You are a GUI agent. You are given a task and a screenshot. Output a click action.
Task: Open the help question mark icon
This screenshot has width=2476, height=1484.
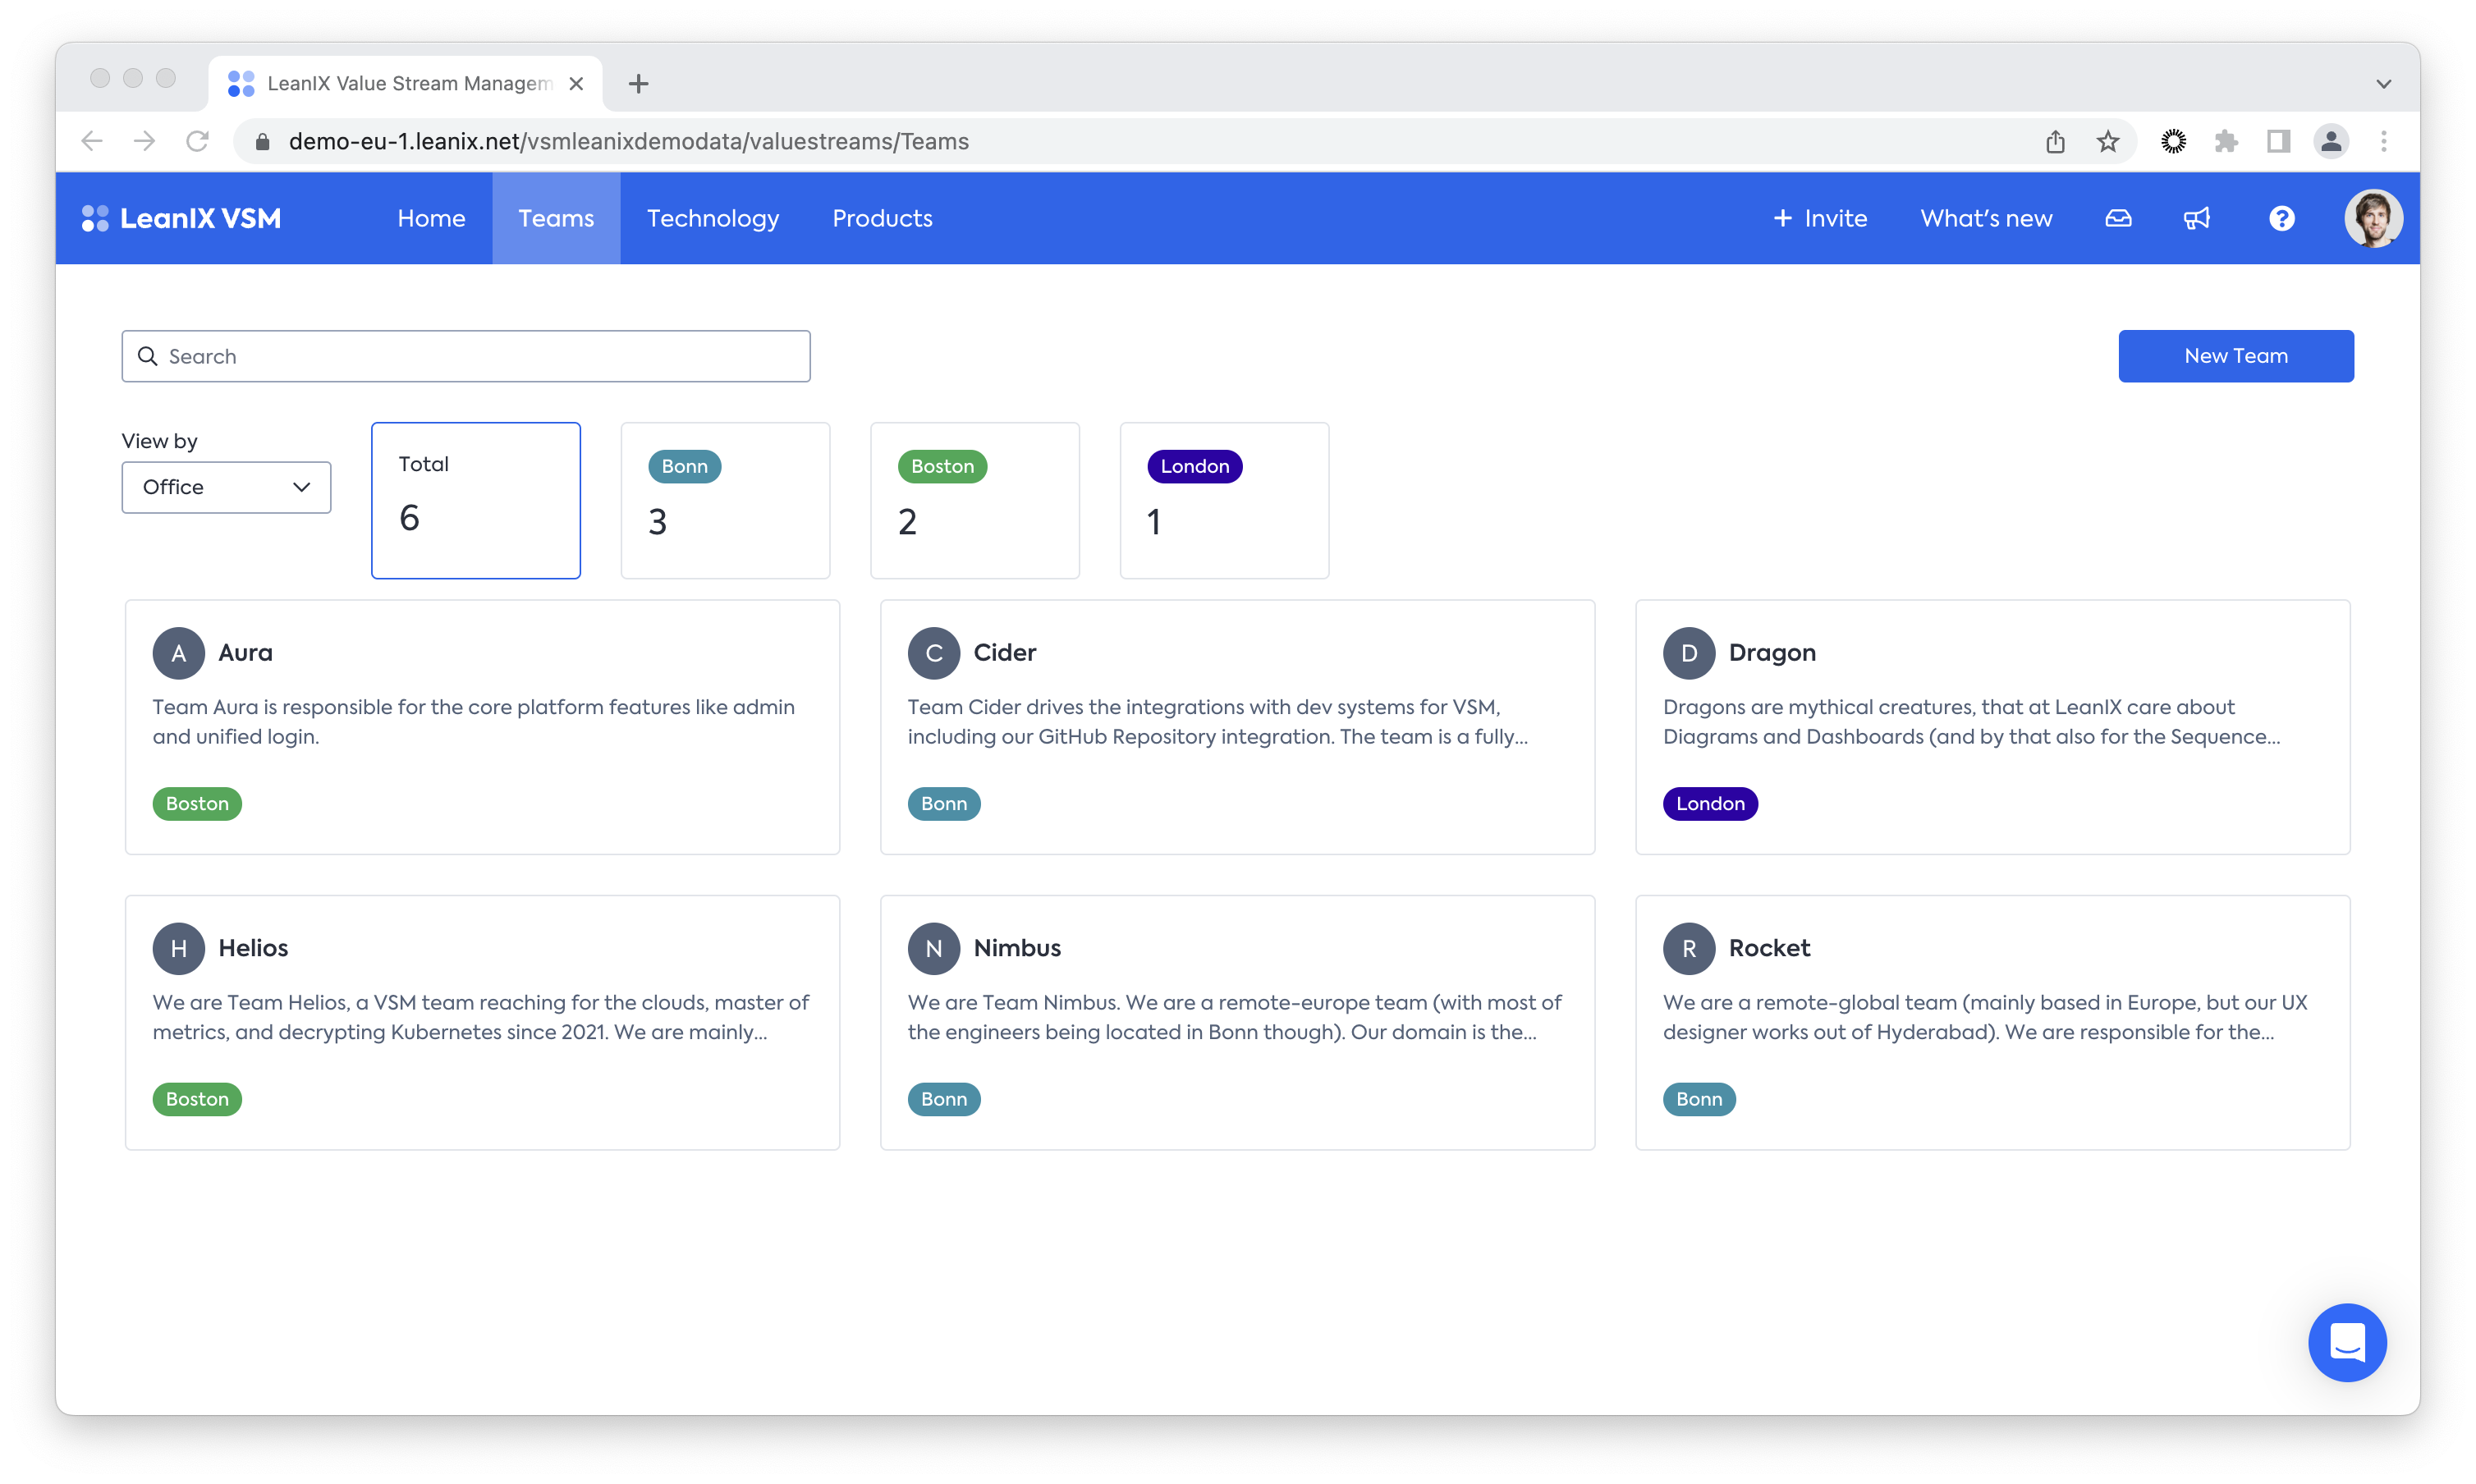point(2281,218)
